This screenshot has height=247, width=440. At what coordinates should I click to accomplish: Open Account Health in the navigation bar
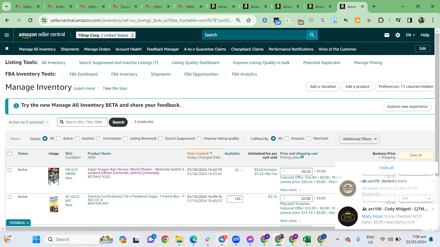(129, 49)
